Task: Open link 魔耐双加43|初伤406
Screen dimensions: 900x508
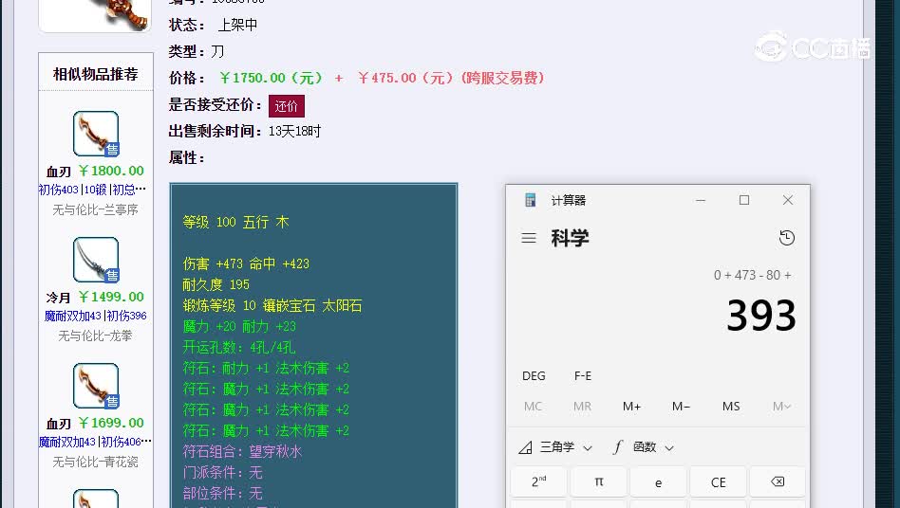Action: 95,442
